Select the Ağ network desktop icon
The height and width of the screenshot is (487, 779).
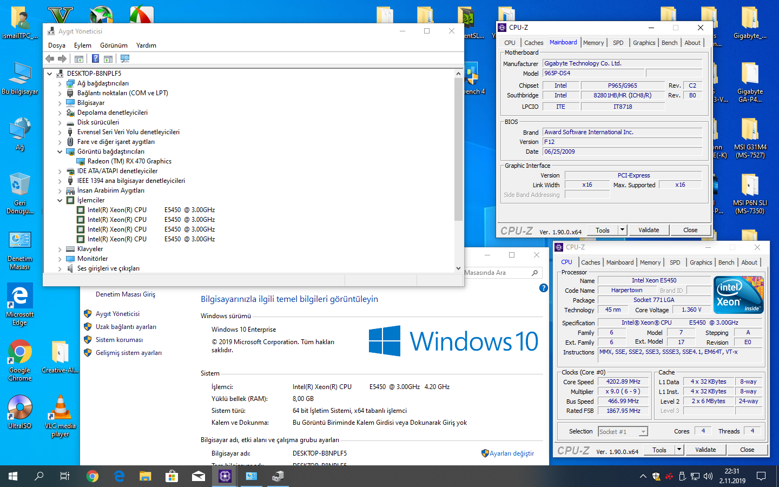(20, 134)
